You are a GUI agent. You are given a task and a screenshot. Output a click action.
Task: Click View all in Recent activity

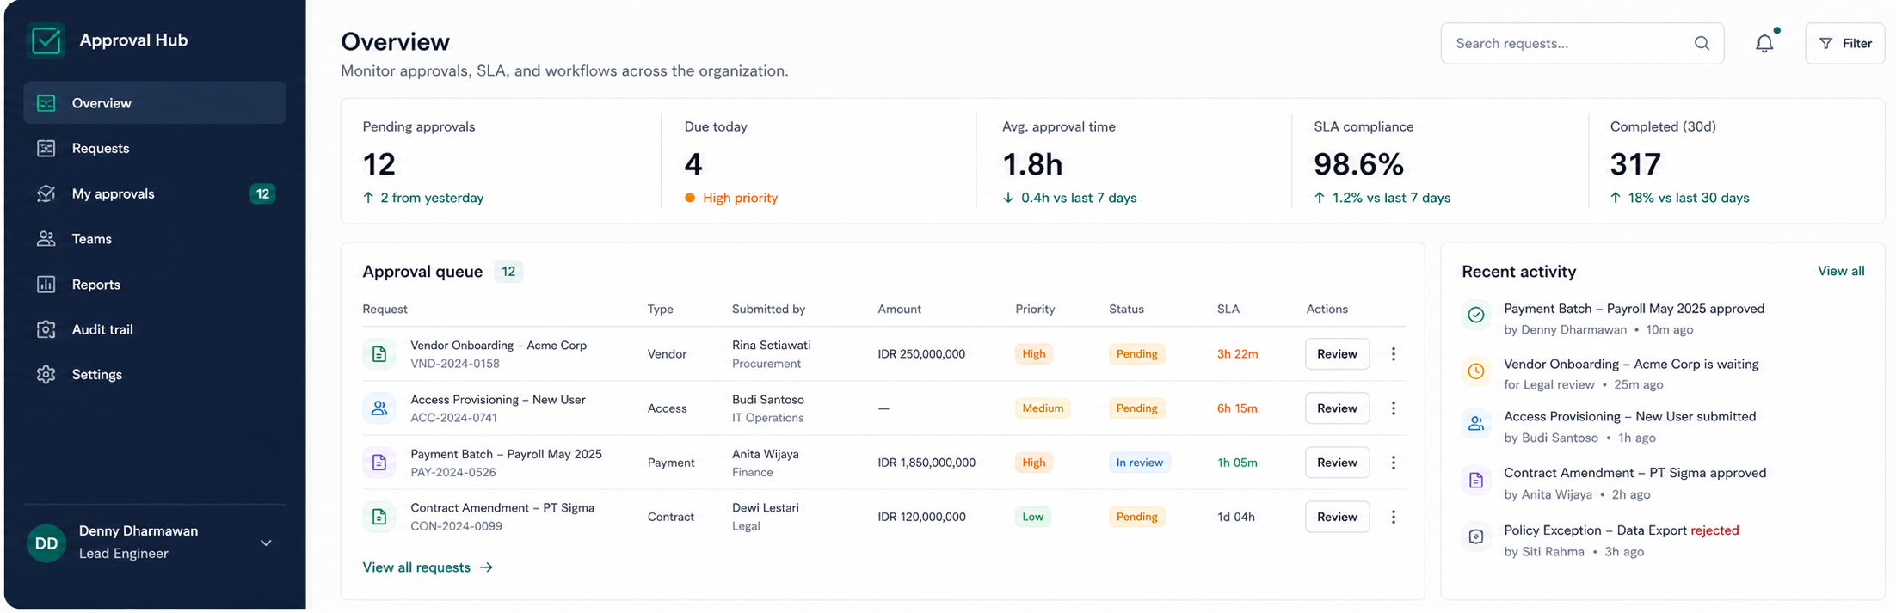(1841, 271)
